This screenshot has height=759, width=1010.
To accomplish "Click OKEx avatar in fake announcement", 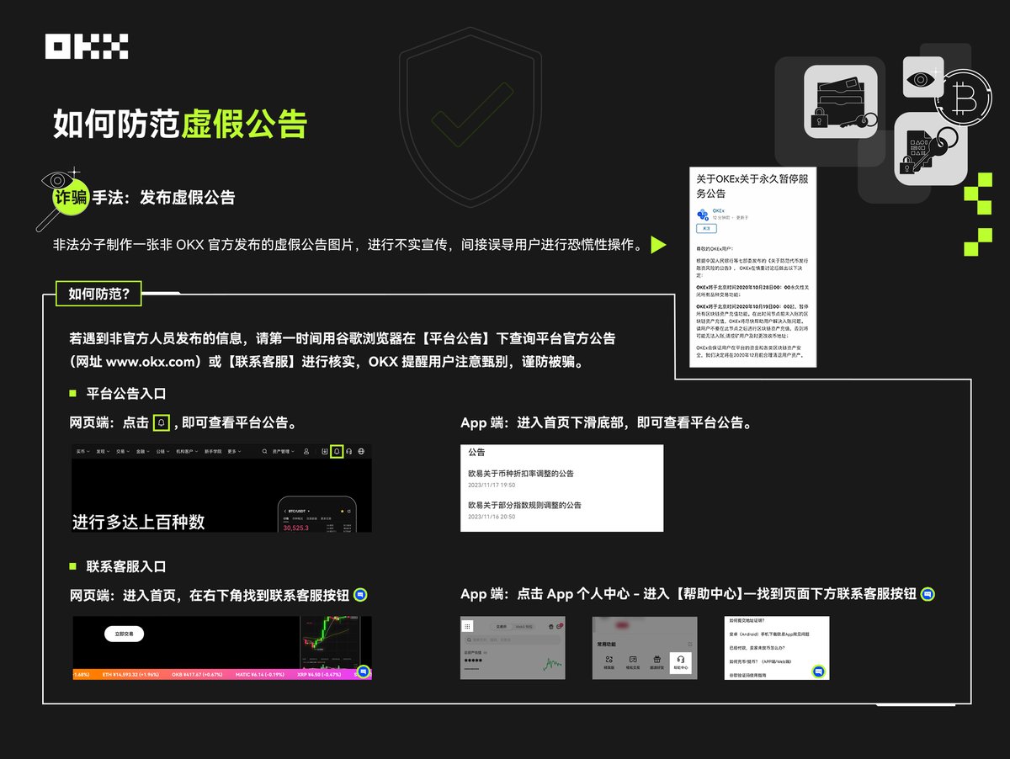I will click(x=702, y=215).
